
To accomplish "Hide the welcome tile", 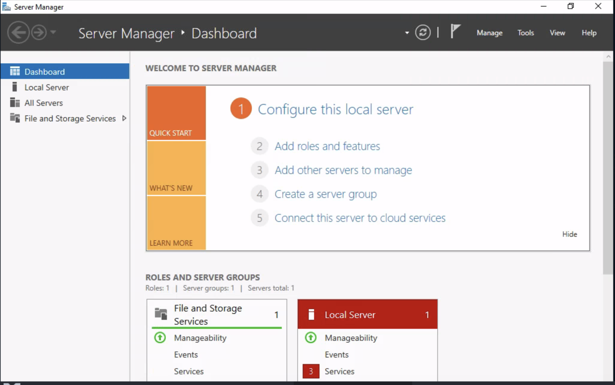I will pos(570,234).
